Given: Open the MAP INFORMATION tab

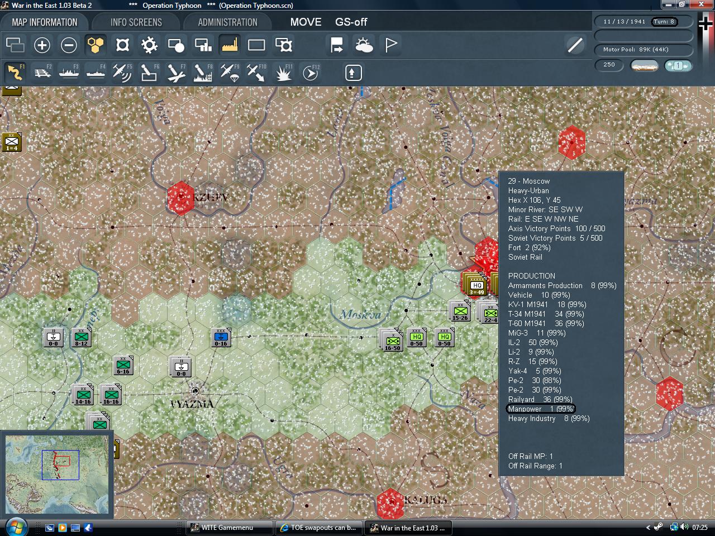Looking at the screenshot, I should click(x=45, y=22).
